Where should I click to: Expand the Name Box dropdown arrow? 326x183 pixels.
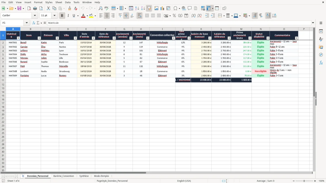click(27, 23)
